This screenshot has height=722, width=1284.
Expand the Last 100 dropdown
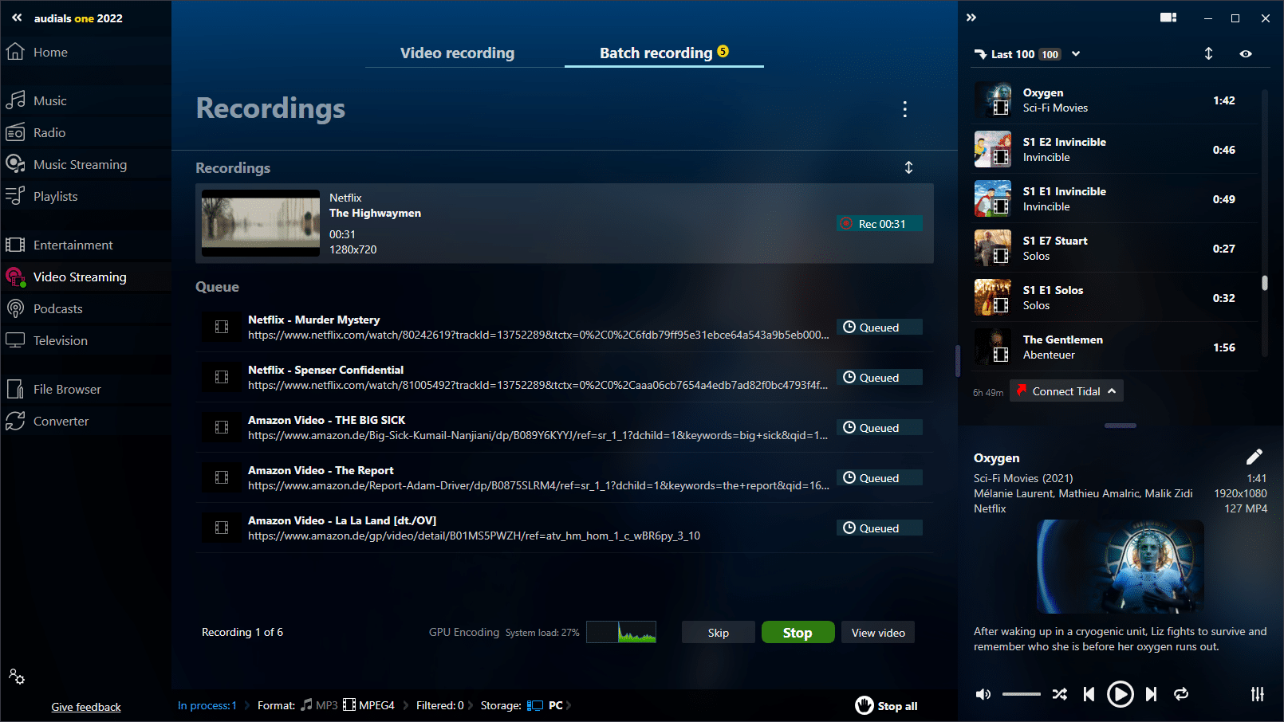pyautogui.click(x=1076, y=53)
